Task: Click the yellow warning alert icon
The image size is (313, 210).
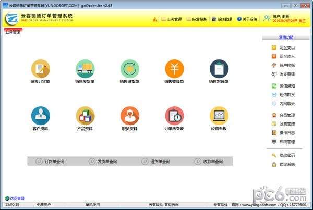Action: coord(155,19)
